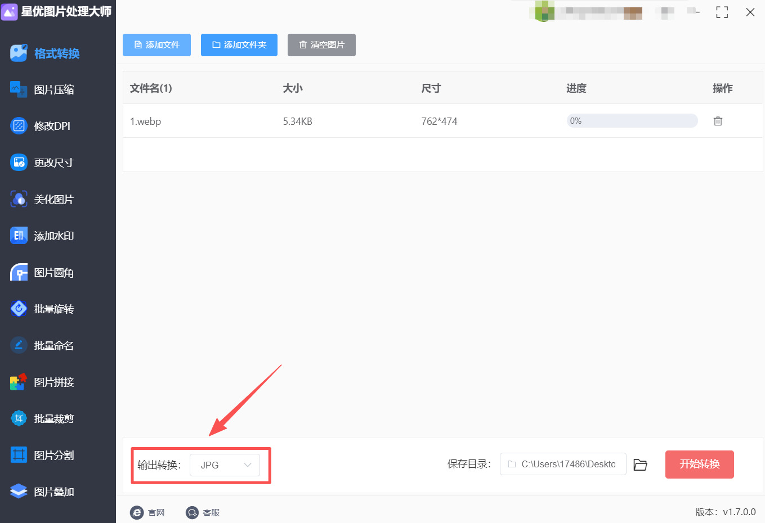This screenshot has height=523, width=765.
Task: Click the 清空图片 button
Action: pos(321,45)
